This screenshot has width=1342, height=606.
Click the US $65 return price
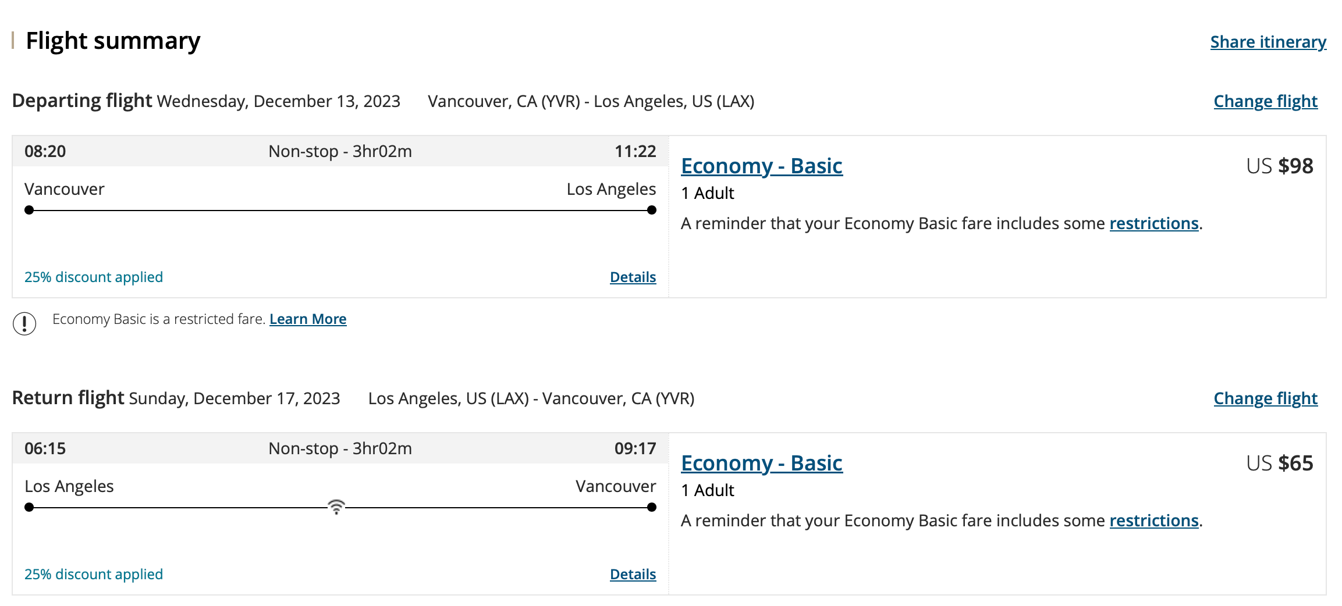click(x=1279, y=464)
